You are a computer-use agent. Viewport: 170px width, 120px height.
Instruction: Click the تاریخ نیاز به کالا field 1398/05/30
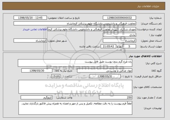[37, 70]
